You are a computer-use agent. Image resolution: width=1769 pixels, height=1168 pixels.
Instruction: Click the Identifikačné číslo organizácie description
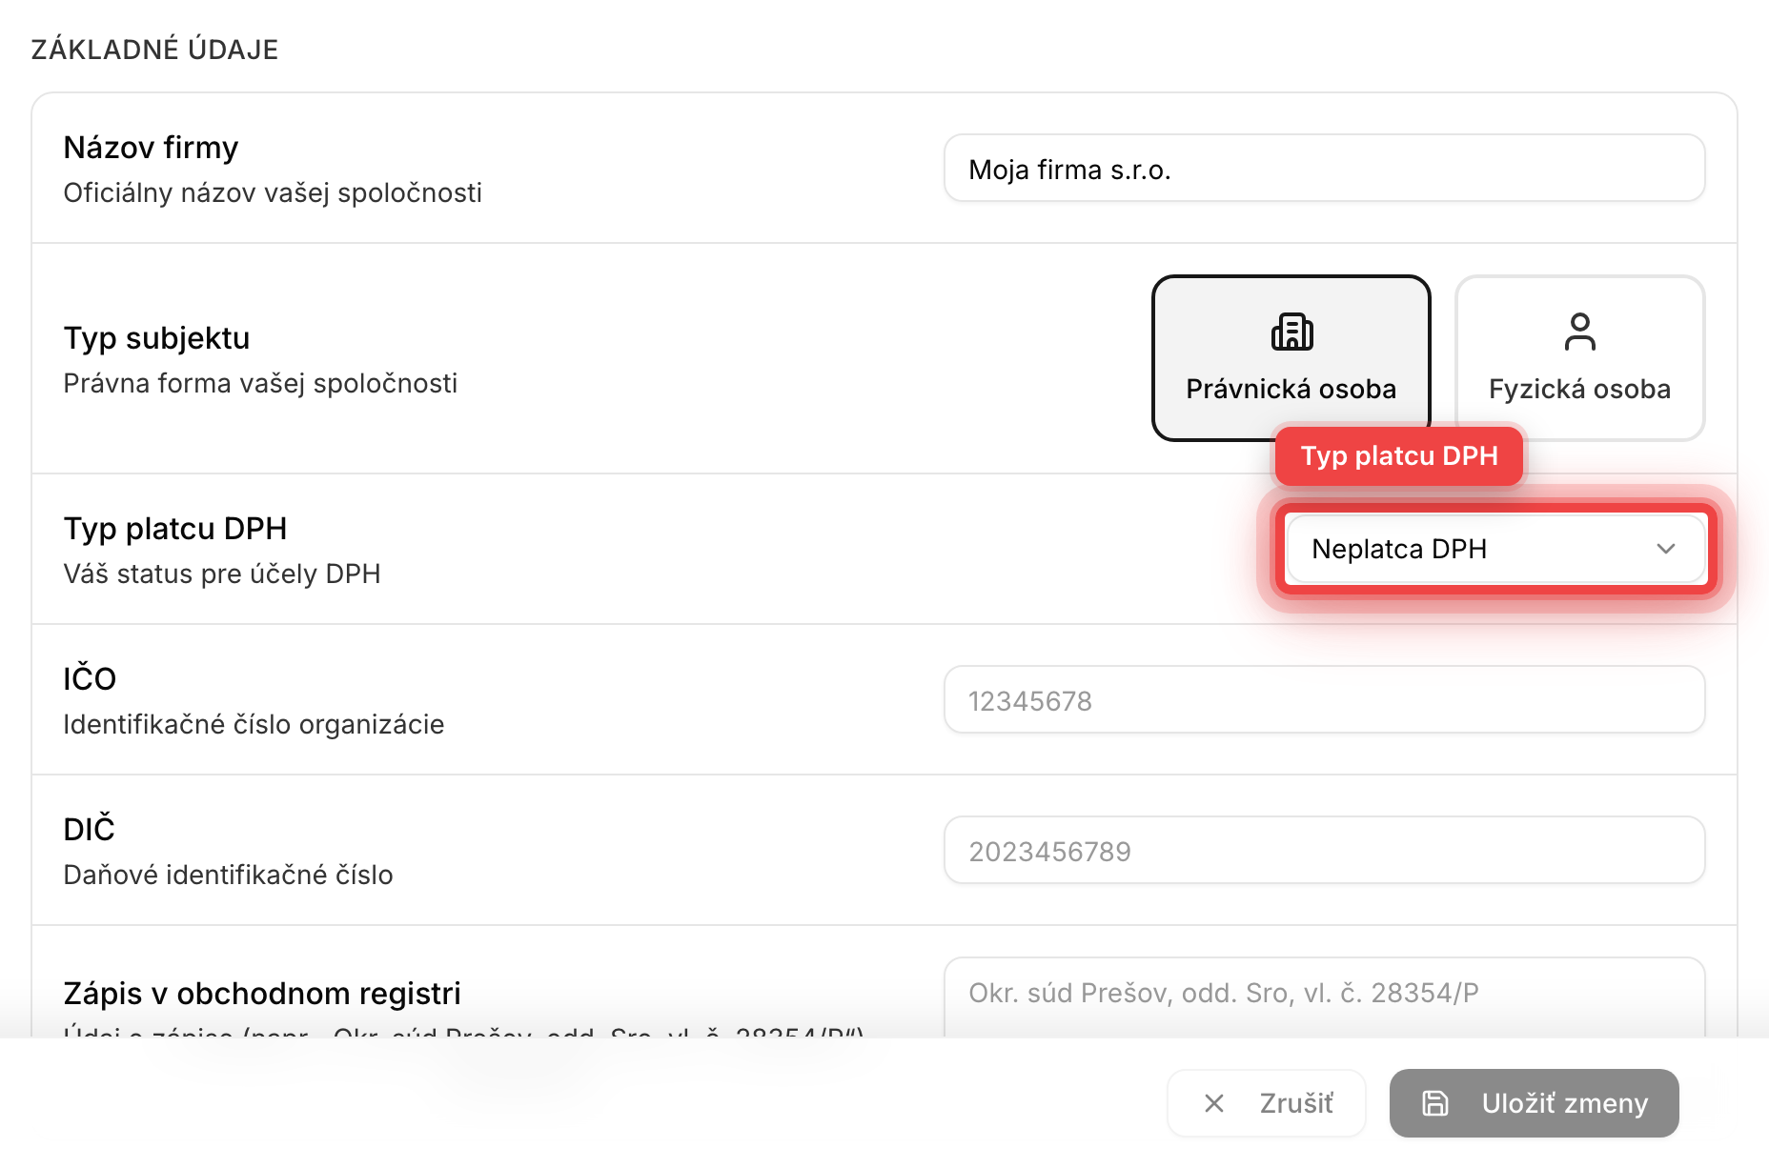pos(254,724)
